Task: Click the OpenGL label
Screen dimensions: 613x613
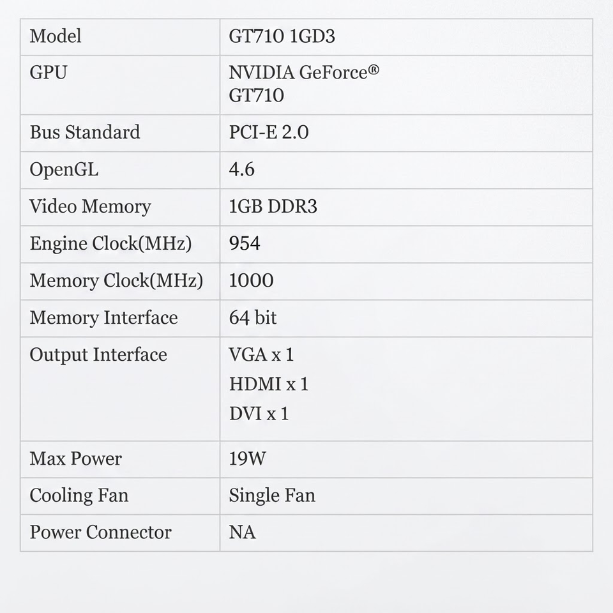Action: coord(64,170)
